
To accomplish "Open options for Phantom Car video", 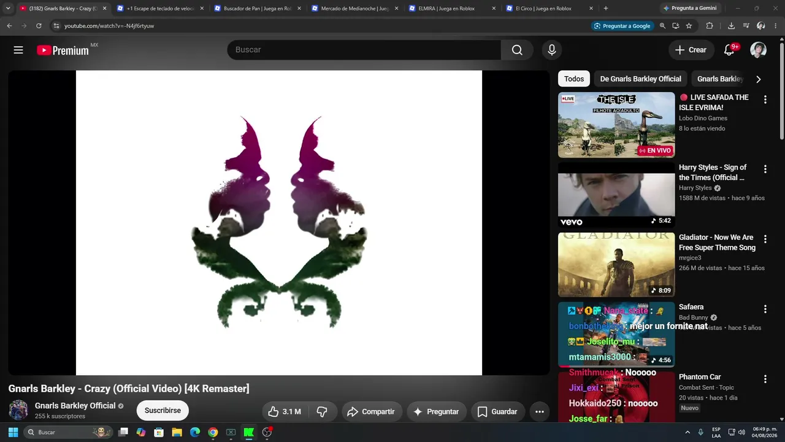I will click(x=765, y=379).
